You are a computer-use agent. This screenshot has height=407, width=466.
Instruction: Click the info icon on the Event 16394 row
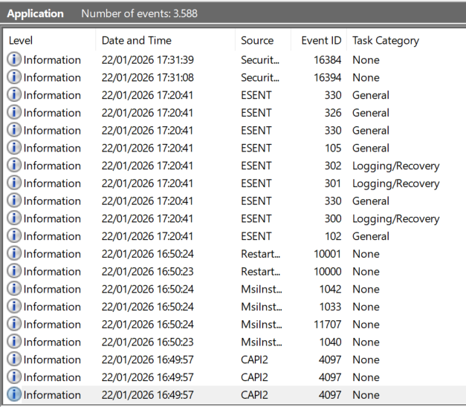coord(14,77)
